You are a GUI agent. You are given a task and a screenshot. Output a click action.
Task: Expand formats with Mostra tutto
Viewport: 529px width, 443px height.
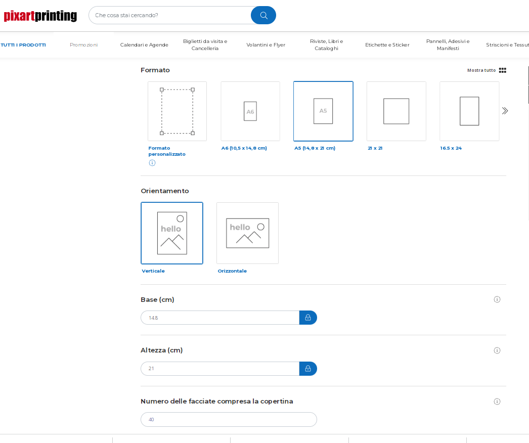(x=486, y=70)
